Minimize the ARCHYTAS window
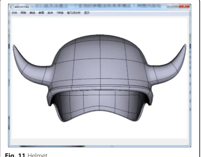201x157 pixels. [x=170, y=6]
